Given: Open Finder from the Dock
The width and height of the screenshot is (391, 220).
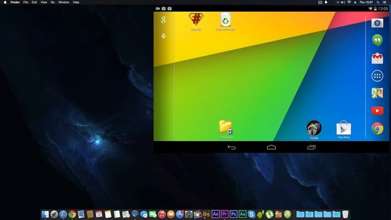Looking at the screenshot, I should 45,214.
